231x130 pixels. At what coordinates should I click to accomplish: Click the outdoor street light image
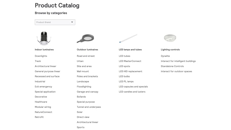[85, 39]
